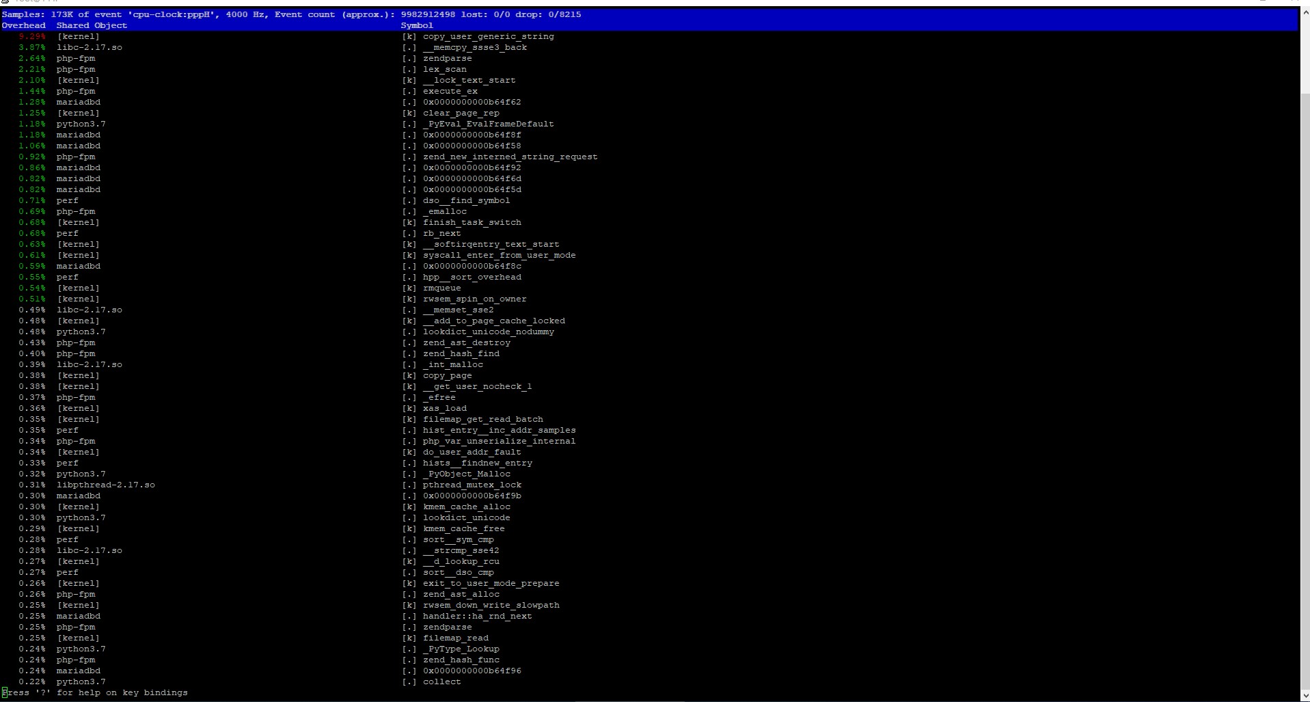
Task: Select the exit_to_user_mode_prepare symbol
Action: coord(491,583)
